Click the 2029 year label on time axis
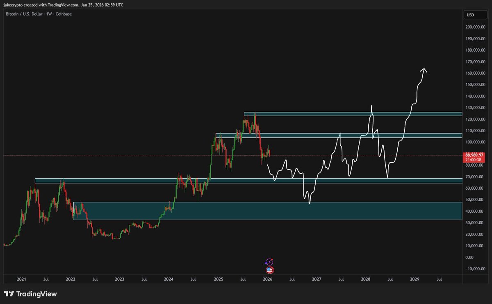Screen dimensions: 492x304 (415, 279)
